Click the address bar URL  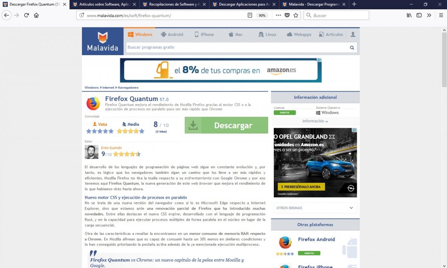pos(129,16)
